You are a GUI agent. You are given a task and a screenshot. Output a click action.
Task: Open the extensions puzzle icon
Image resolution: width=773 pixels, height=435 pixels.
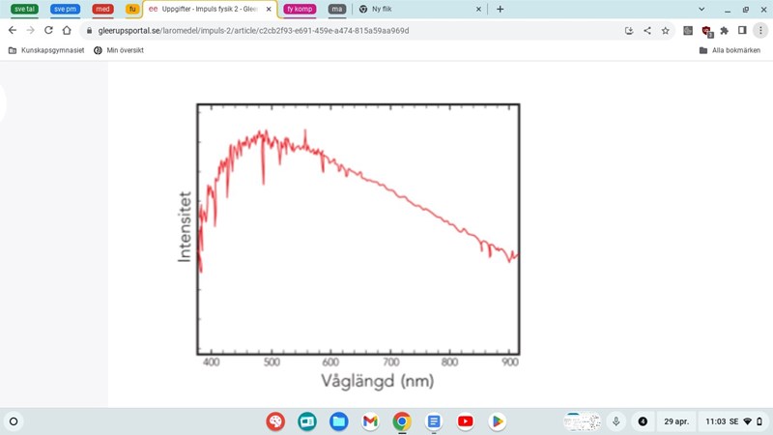coord(725,30)
